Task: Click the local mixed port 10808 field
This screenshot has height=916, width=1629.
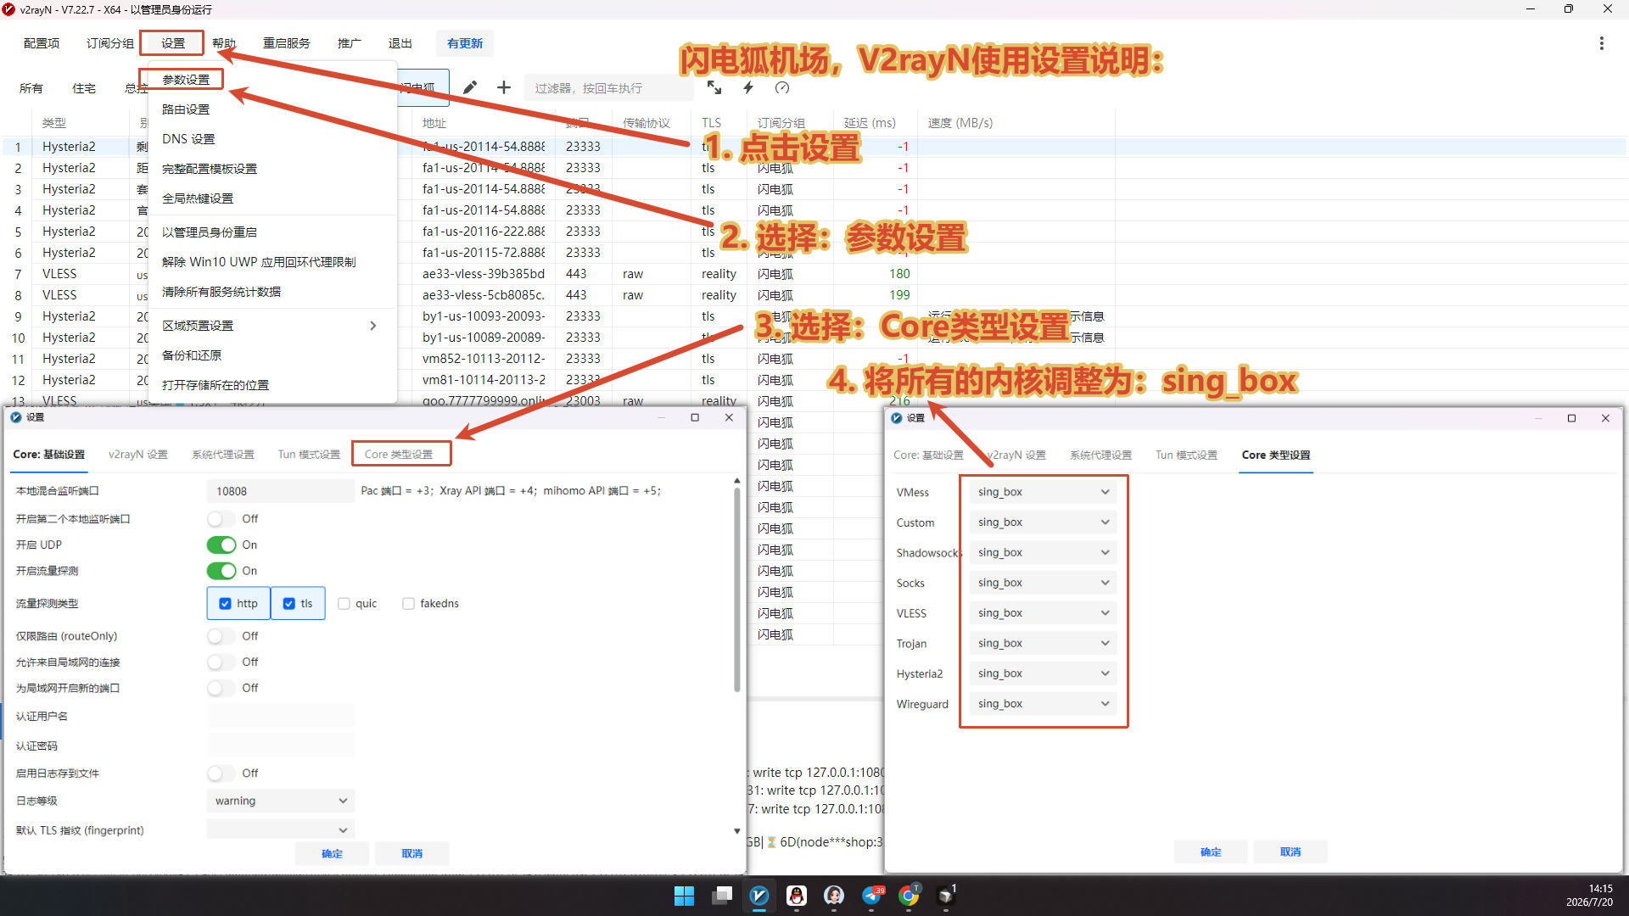Action: click(x=281, y=491)
